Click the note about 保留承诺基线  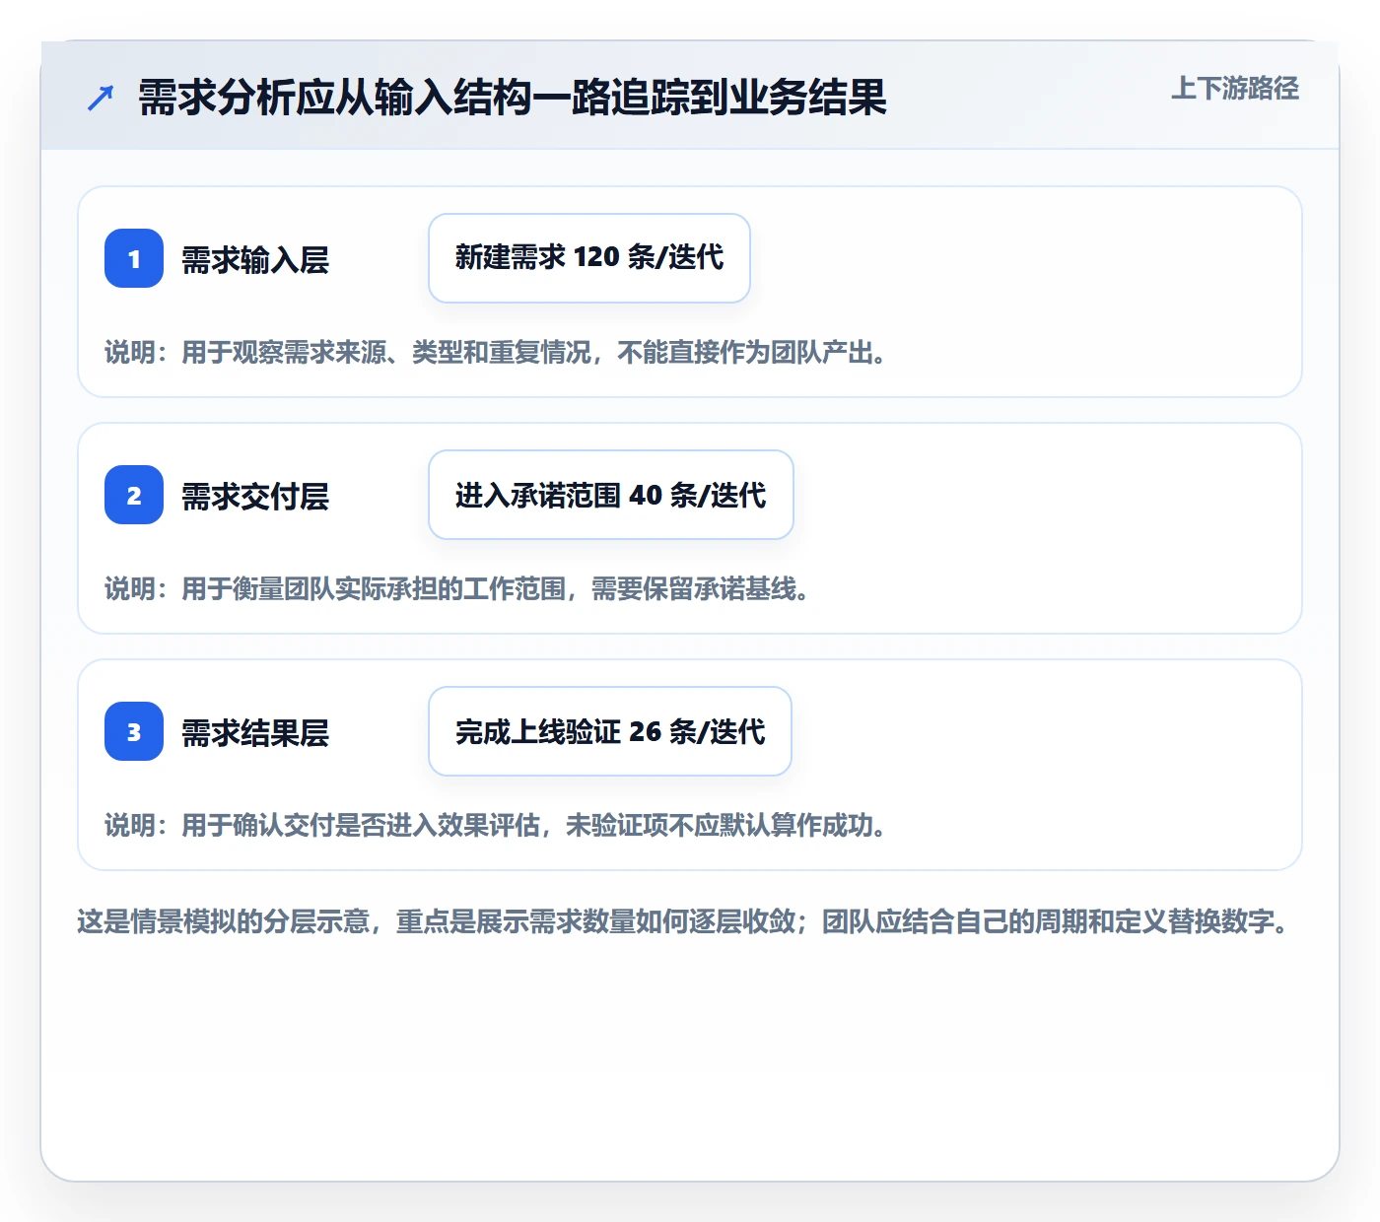[x=457, y=588]
